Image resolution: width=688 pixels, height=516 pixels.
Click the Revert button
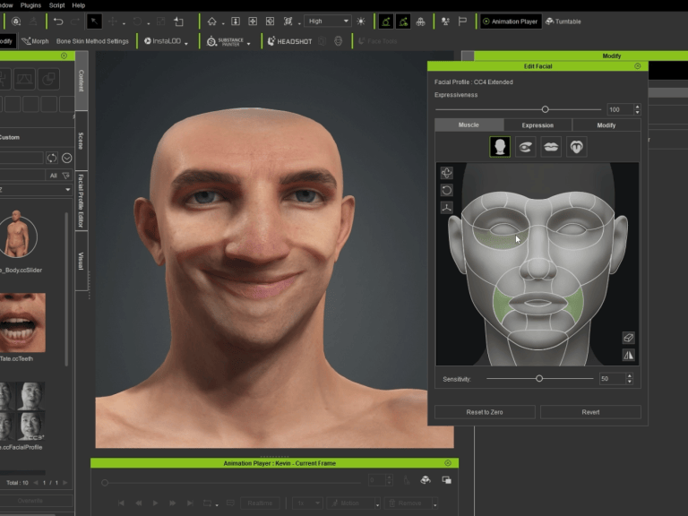pos(590,412)
